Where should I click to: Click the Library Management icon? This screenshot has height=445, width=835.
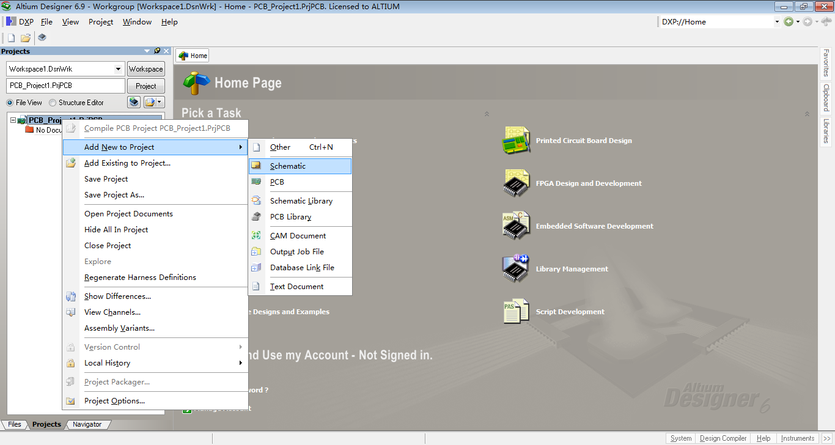coord(516,268)
